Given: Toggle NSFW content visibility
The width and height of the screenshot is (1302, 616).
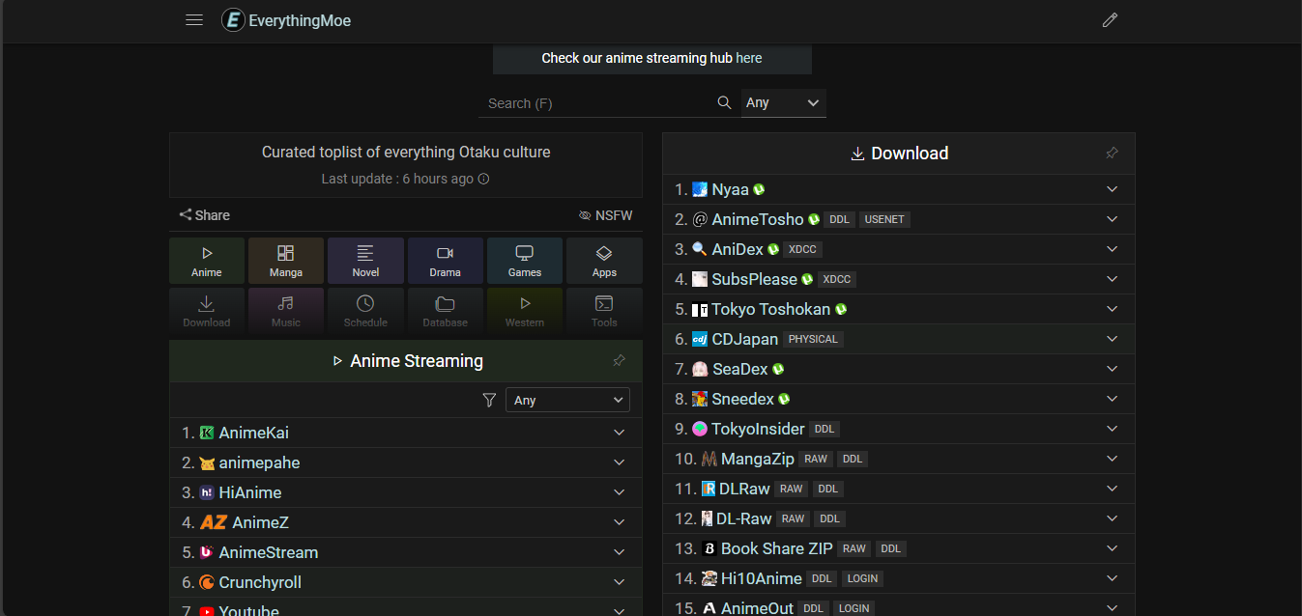Looking at the screenshot, I should point(605,215).
